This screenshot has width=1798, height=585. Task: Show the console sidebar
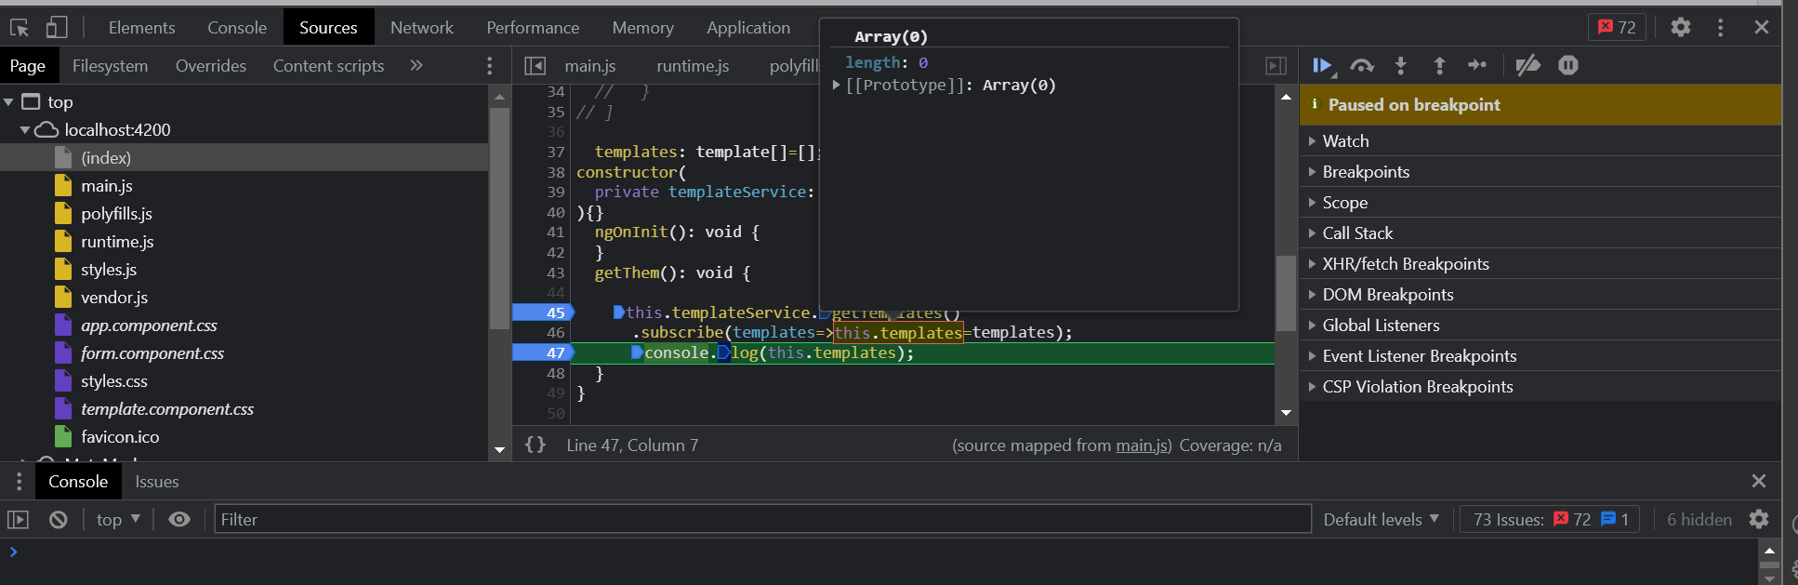click(19, 520)
